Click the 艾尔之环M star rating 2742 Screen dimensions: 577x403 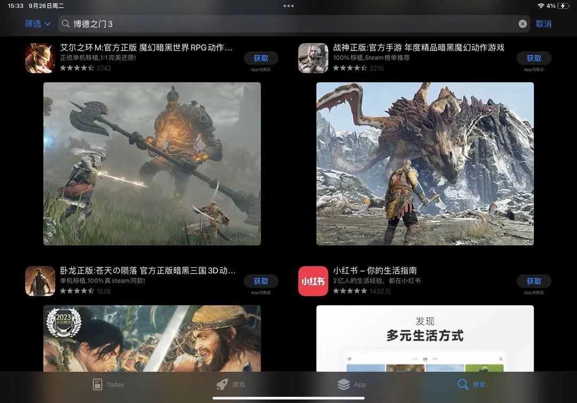click(85, 68)
